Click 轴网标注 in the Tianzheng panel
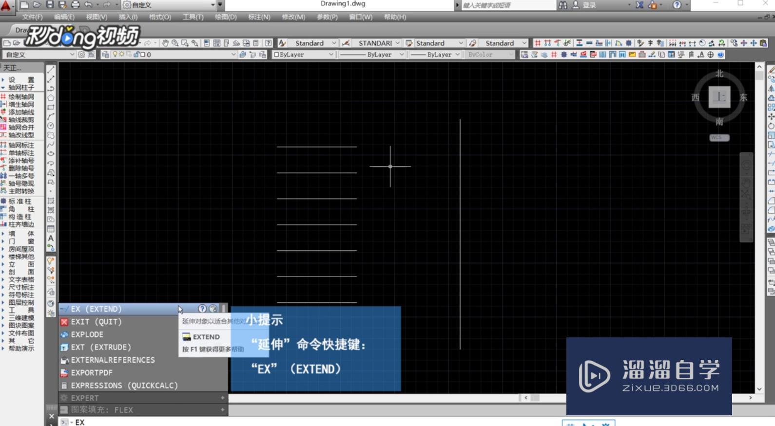The height and width of the screenshot is (426, 775). pyautogui.click(x=21, y=145)
